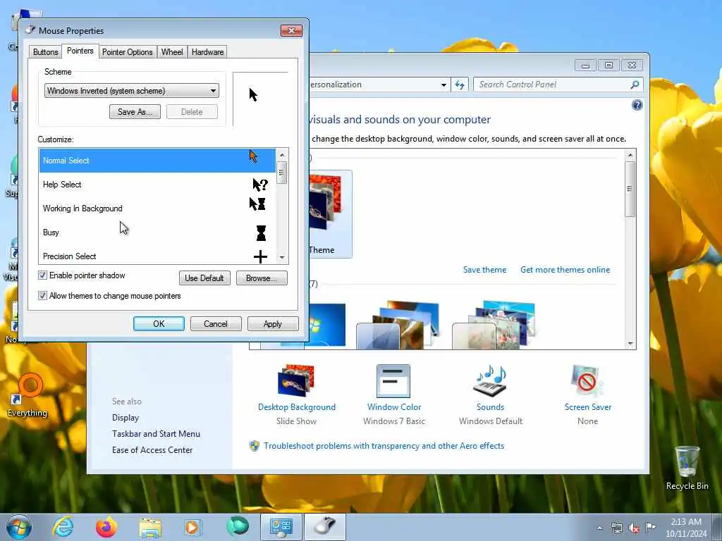The image size is (722, 541).
Task: Click Save theme link
Action: 484,270
